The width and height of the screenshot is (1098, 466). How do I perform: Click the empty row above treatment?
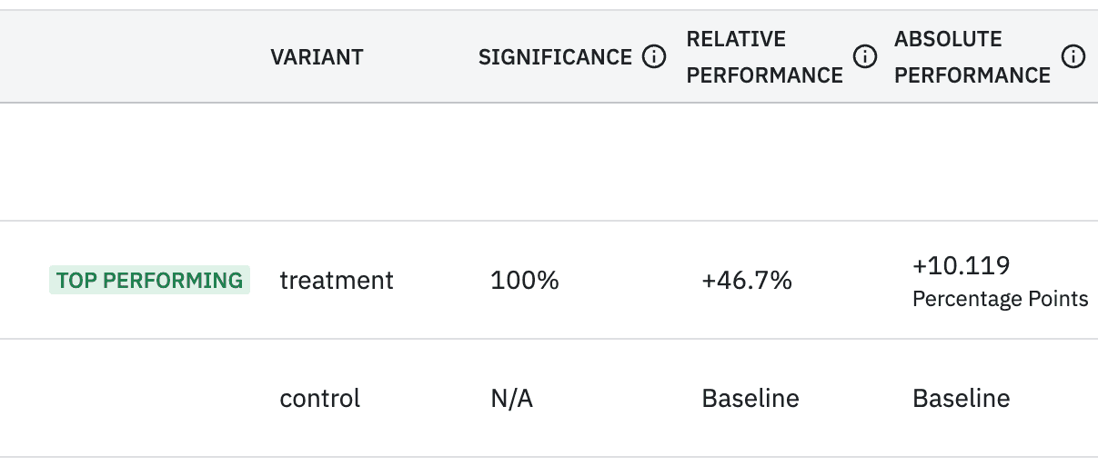click(549, 162)
